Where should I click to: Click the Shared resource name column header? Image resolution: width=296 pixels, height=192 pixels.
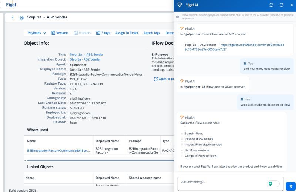point(145,178)
